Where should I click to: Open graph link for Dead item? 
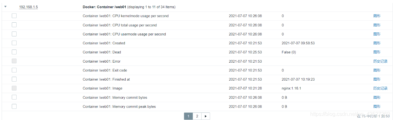pyautogui.click(x=377, y=52)
